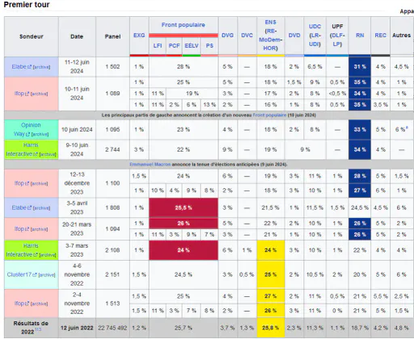Screen dimensions: 414x339
Task: Select the panel size '2 151'
Action: (x=112, y=274)
